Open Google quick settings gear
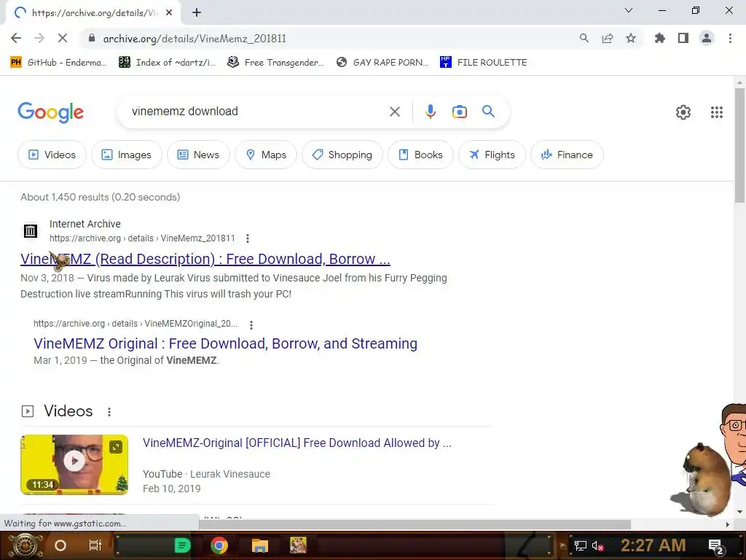Screen dimensions: 746x560 pyautogui.click(x=683, y=112)
